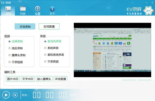Open the 列表 folder list tab

tap(23, 10)
